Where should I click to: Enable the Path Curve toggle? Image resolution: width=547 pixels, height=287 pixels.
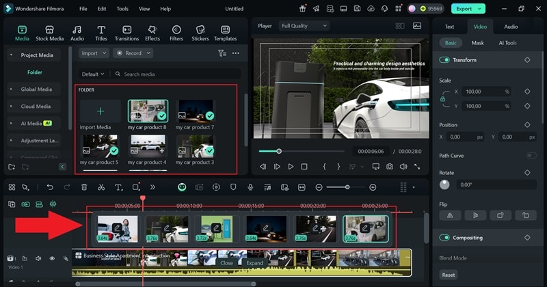pyautogui.click(x=531, y=156)
